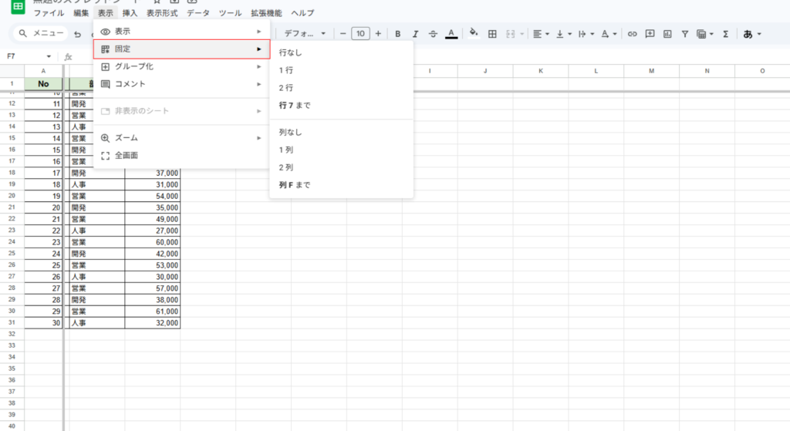Click the create filter icon
This screenshot has height=431, width=790.
click(x=684, y=34)
